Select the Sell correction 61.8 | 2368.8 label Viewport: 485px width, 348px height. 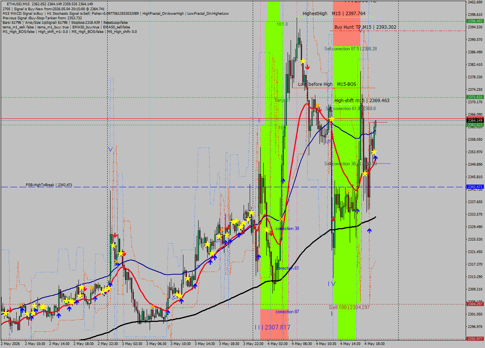[350, 108]
